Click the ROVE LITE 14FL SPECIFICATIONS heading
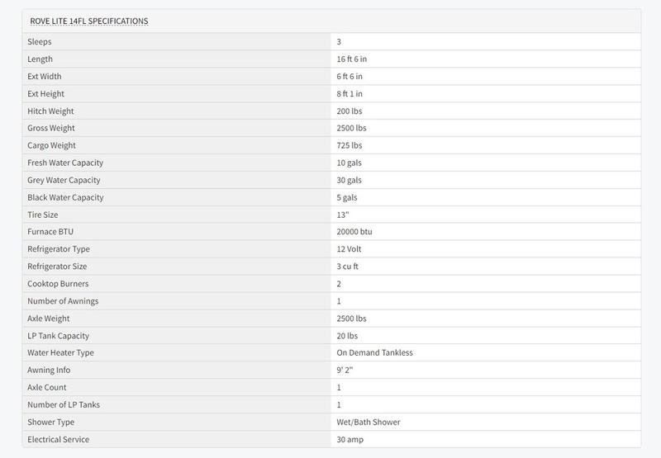This screenshot has width=661, height=458. (89, 21)
